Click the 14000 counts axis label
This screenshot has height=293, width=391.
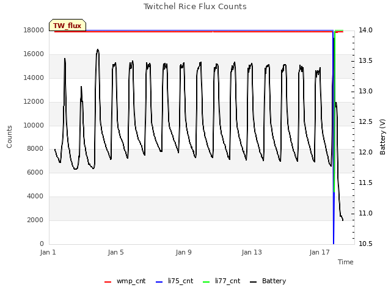coord(34,78)
